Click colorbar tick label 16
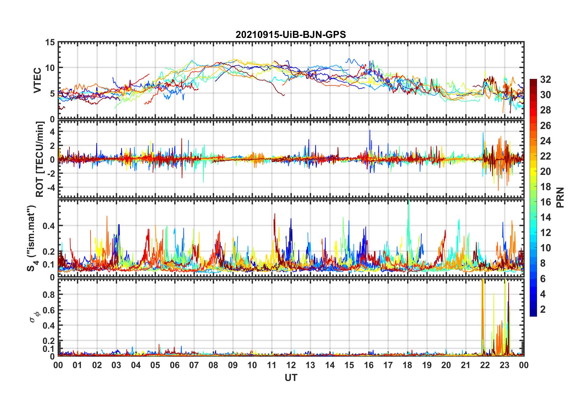 [545, 202]
